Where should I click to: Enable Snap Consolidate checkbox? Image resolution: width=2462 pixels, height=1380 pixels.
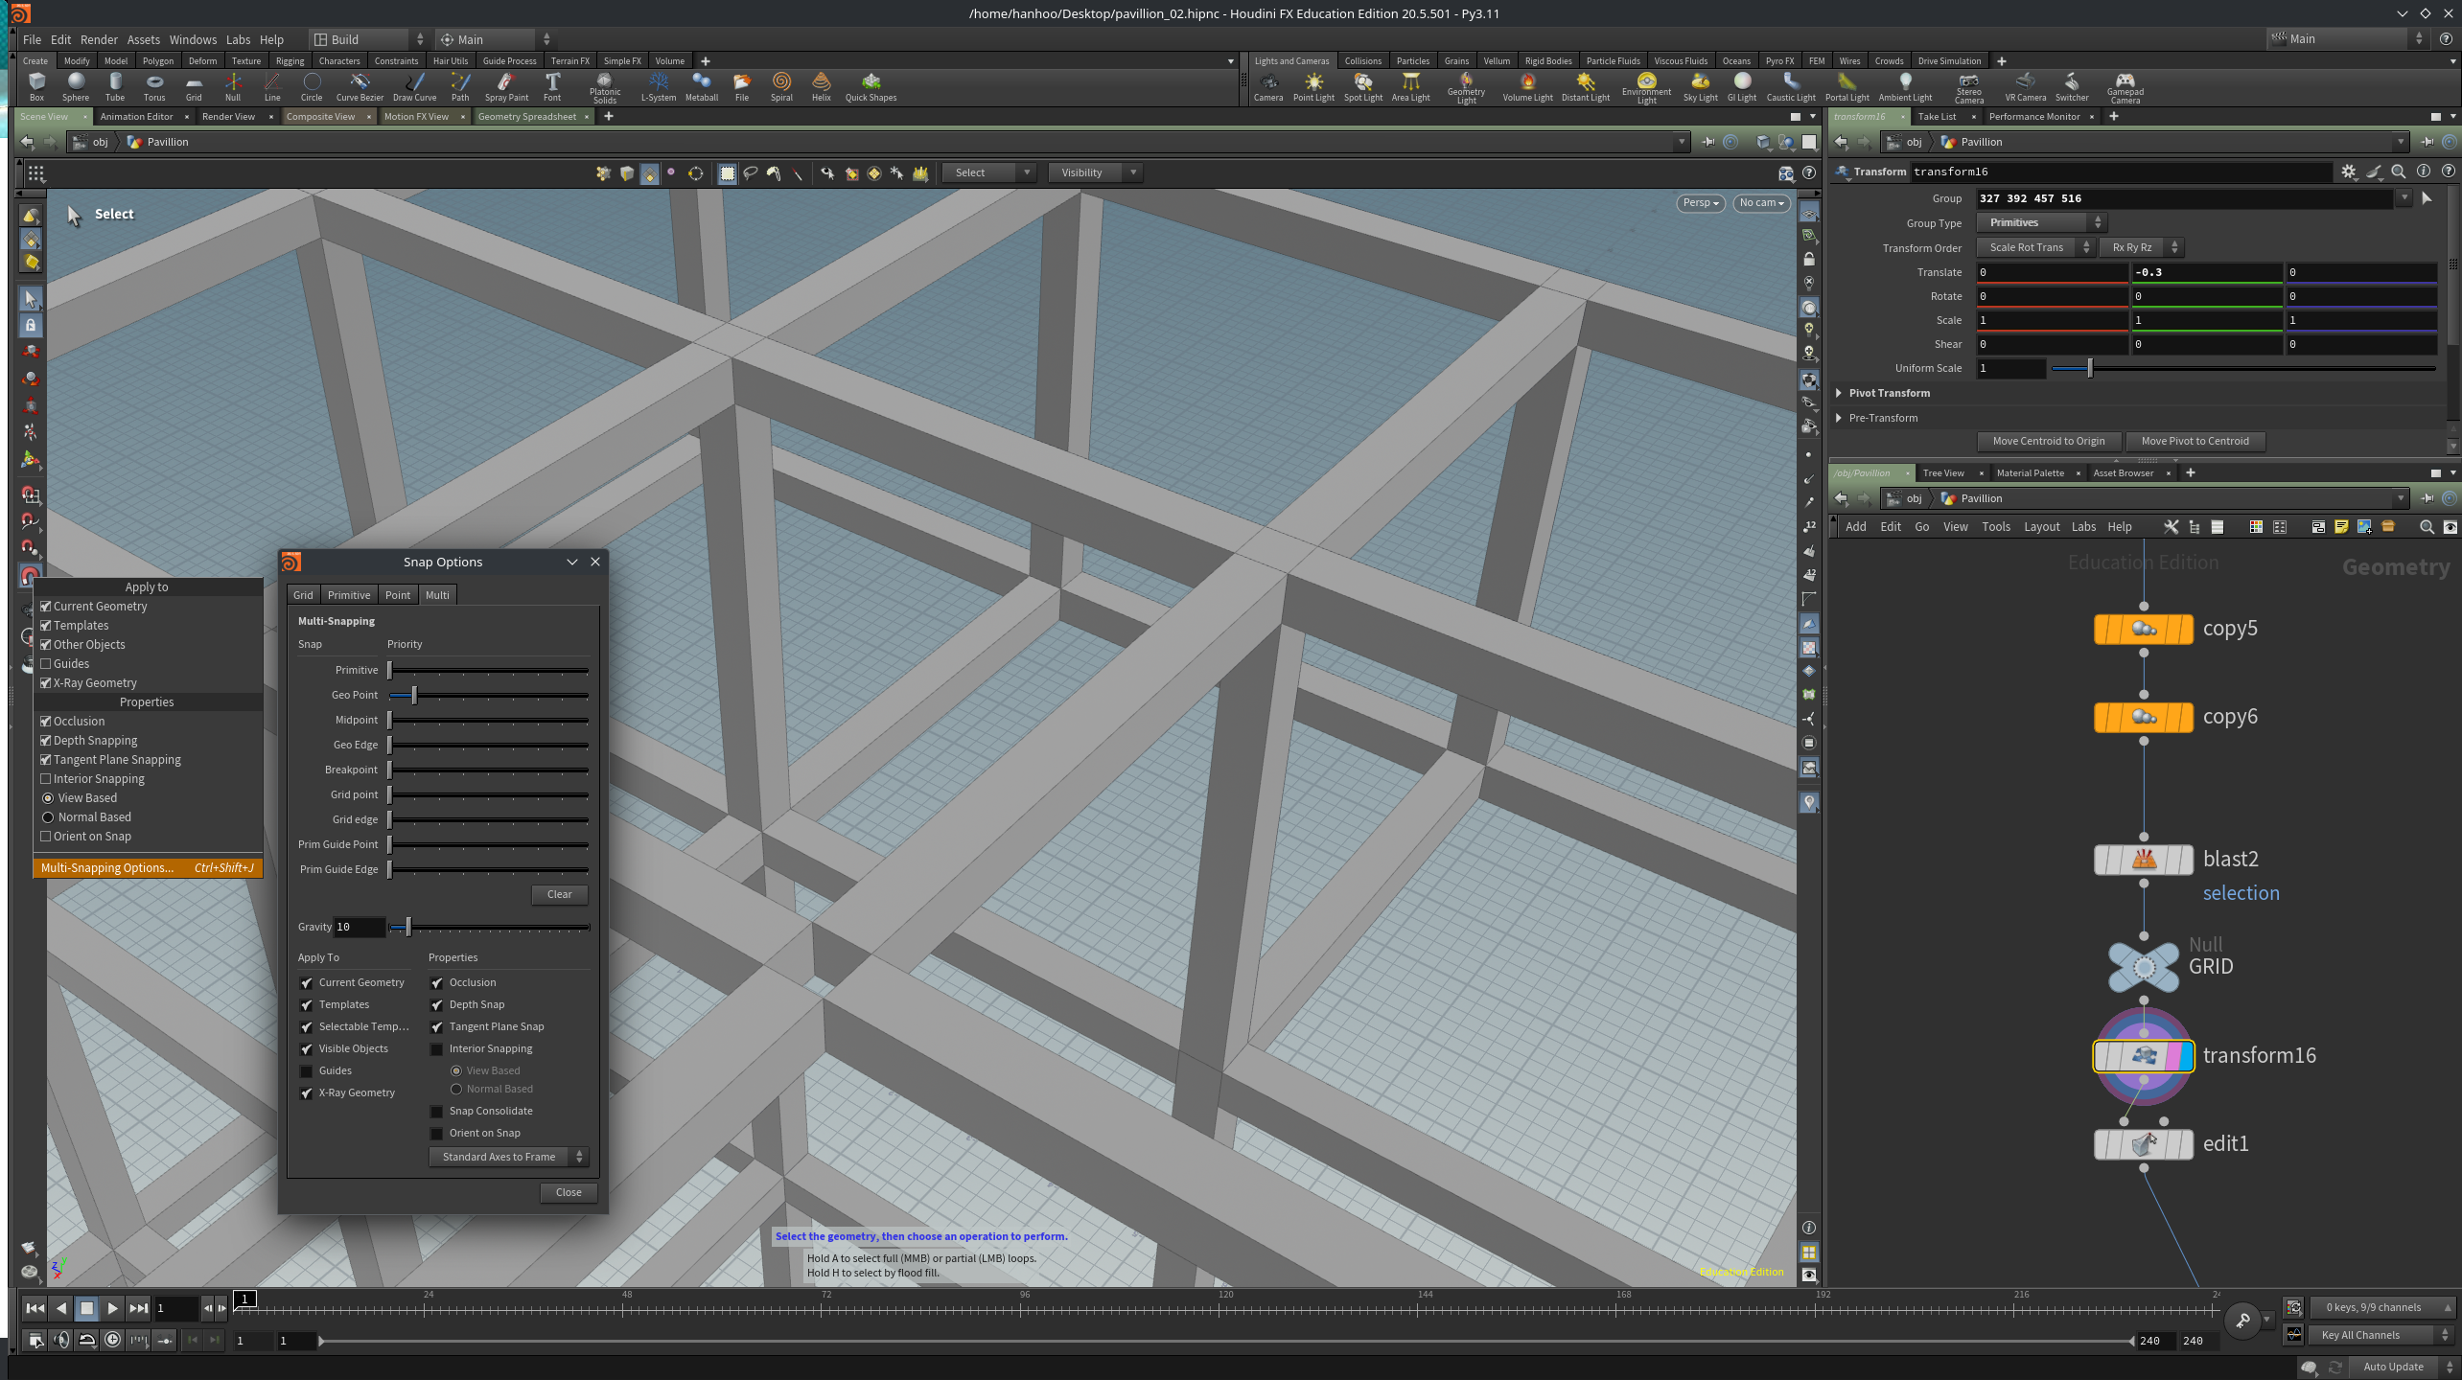[x=436, y=1112]
